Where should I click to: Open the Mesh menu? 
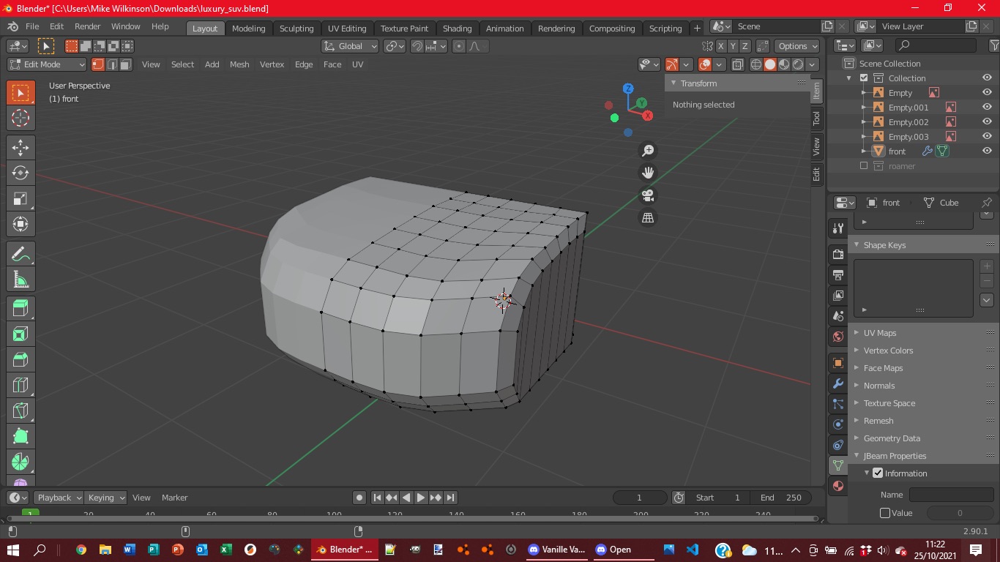[239, 64]
